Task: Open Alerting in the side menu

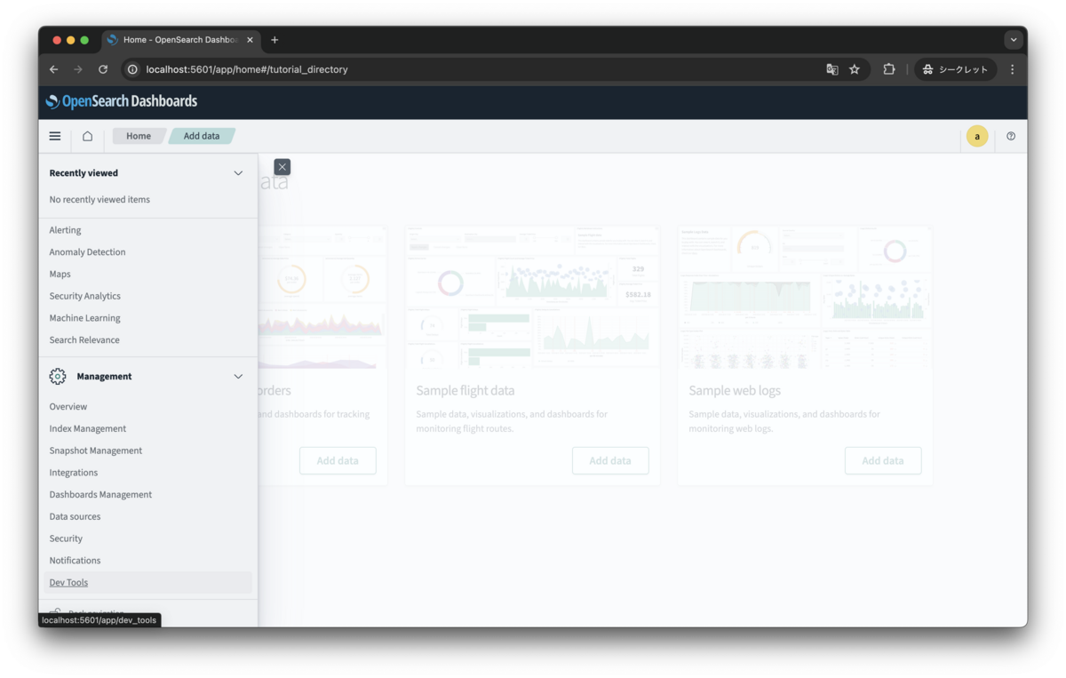Action: [x=65, y=230]
